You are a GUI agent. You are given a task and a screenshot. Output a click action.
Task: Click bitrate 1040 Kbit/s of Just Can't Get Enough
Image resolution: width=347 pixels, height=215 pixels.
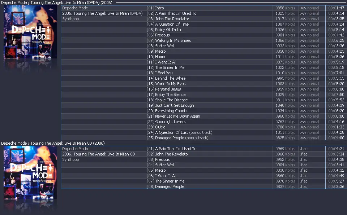(285, 105)
